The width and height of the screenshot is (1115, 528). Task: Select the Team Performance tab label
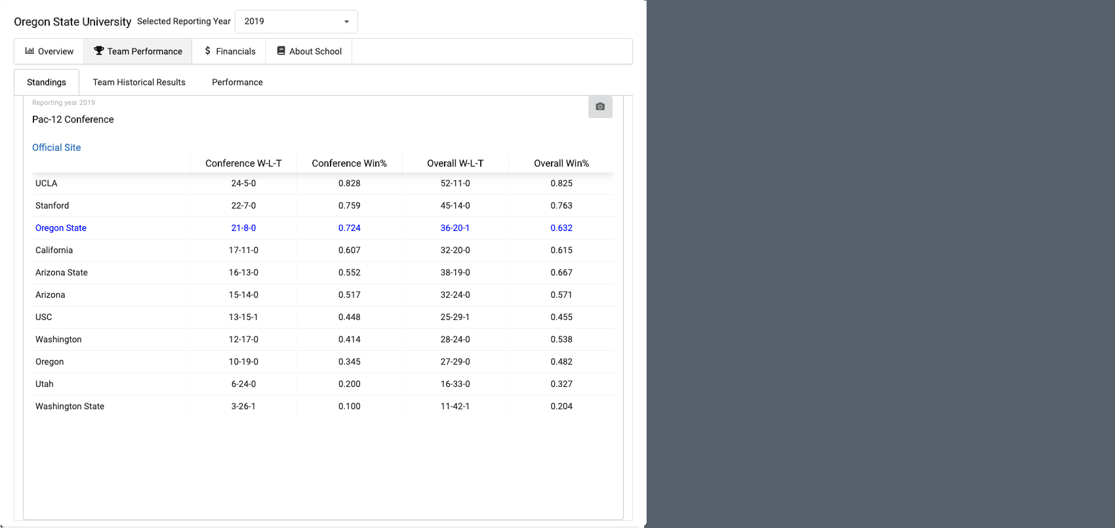point(145,51)
